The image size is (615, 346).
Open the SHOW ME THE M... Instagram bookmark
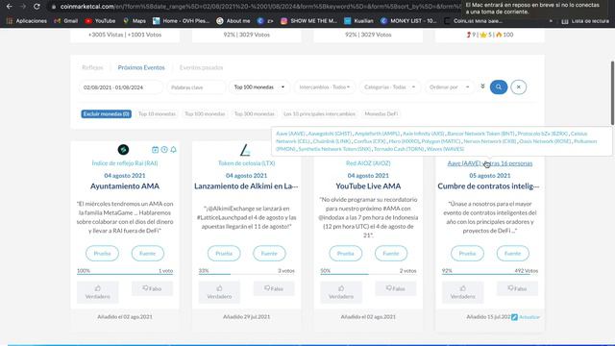tap(309, 21)
